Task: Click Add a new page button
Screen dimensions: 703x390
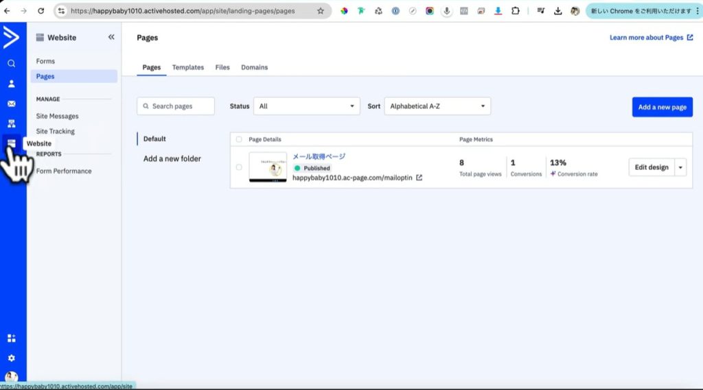Action: tap(662, 107)
